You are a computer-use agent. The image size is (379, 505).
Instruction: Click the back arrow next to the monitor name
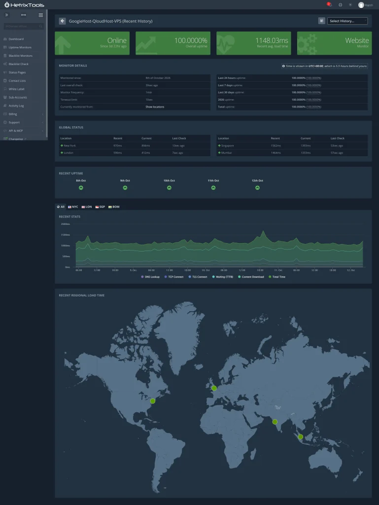(63, 21)
